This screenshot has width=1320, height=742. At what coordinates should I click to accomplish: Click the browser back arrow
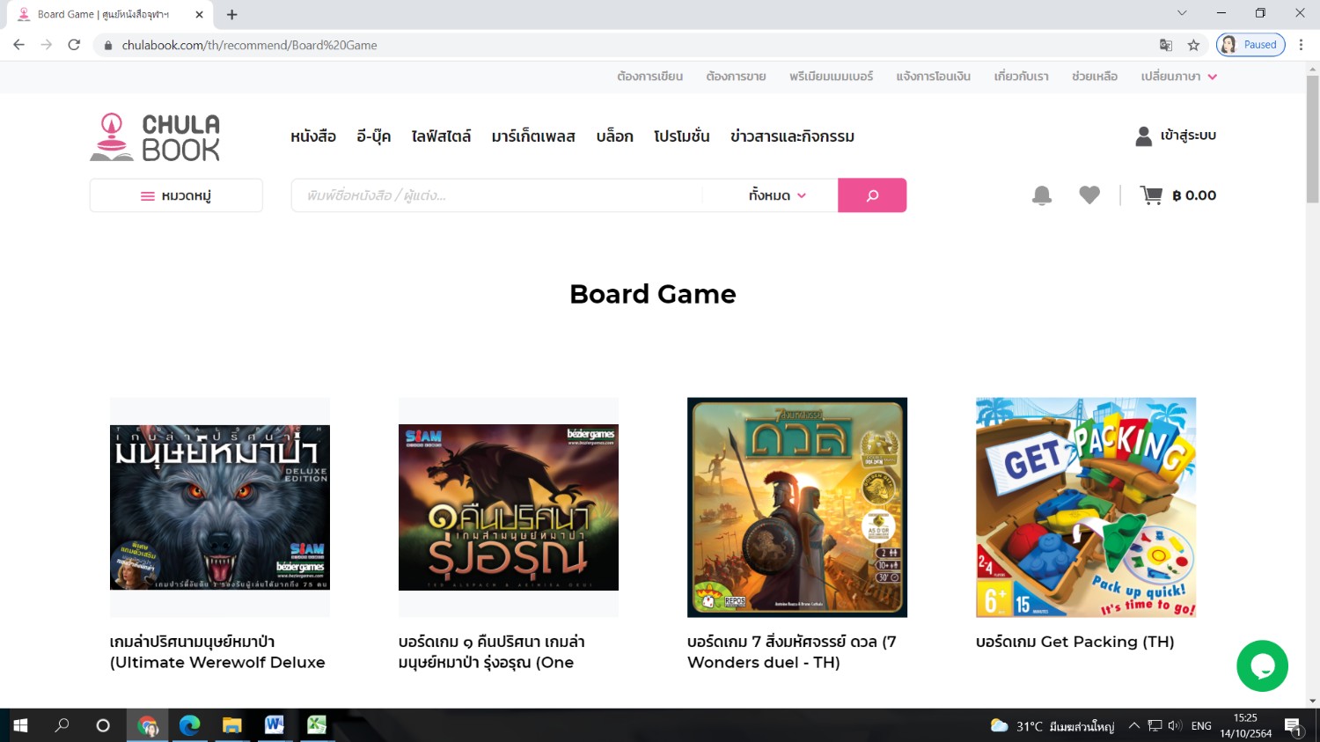(19, 45)
